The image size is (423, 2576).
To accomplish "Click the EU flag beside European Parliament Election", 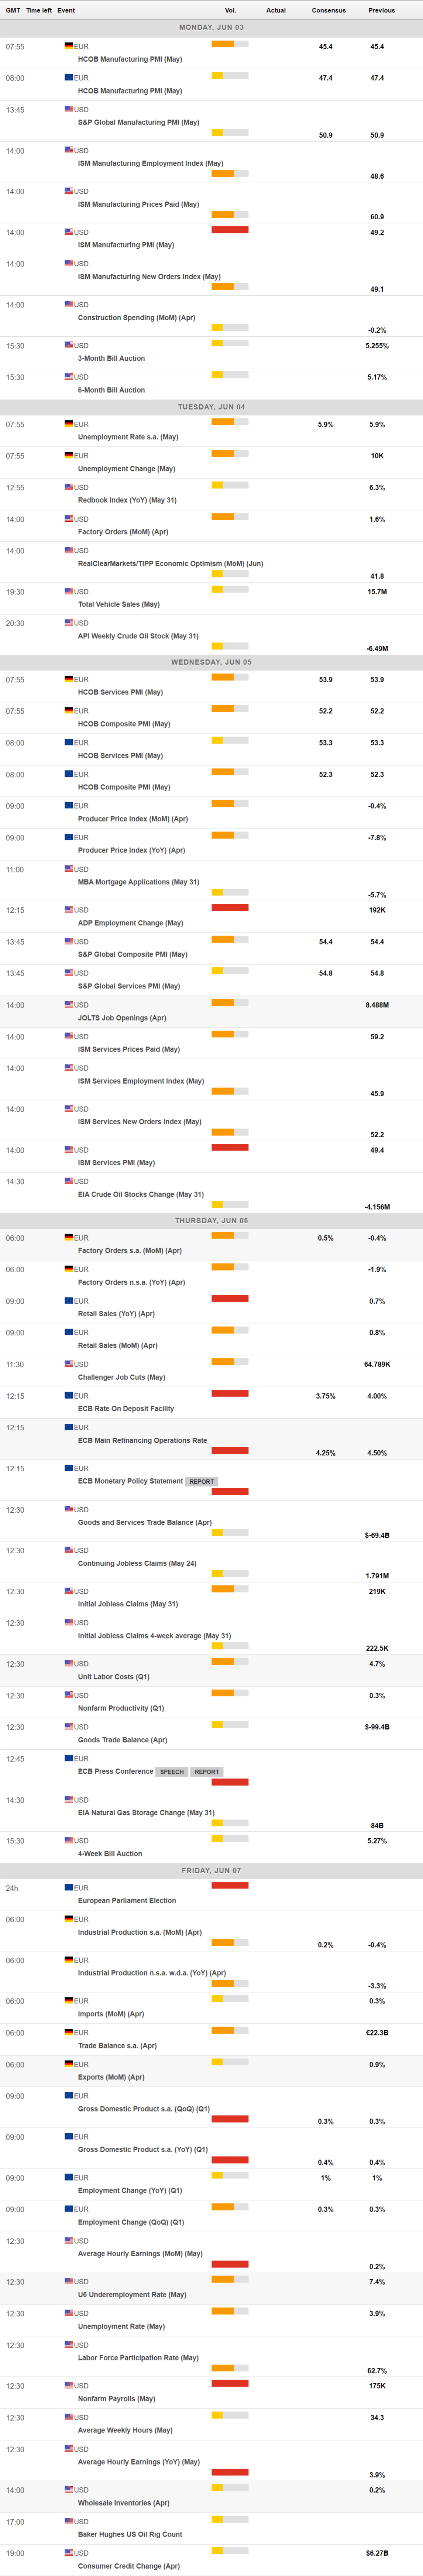I will pyautogui.click(x=69, y=1887).
